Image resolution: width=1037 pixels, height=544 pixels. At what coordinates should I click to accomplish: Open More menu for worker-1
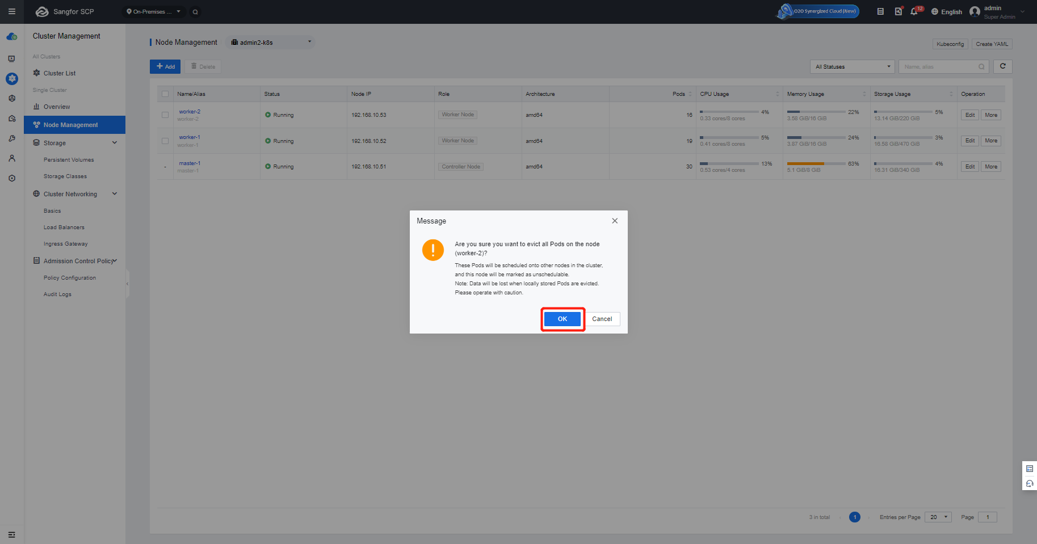click(991, 141)
